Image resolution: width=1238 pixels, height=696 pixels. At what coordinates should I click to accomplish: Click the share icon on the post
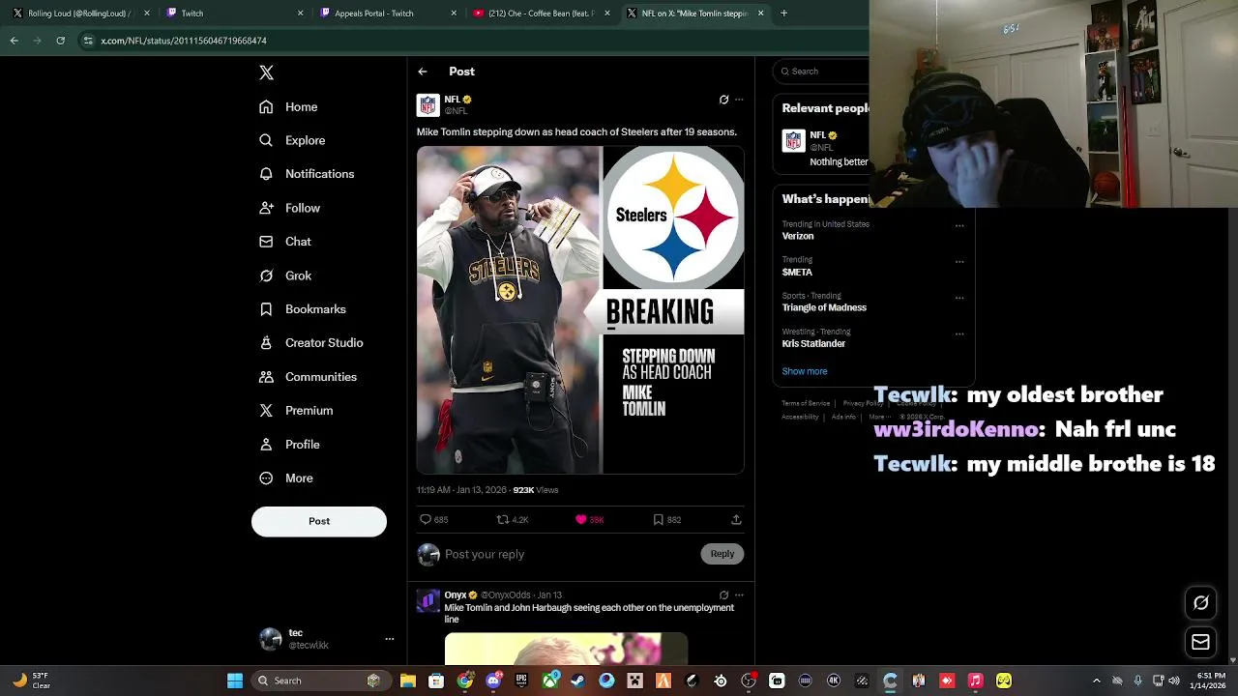pyautogui.click(x=736, y=520)
